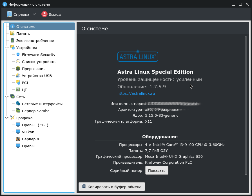Click the Устройства folder icon
252x196 pixels.
12,47
